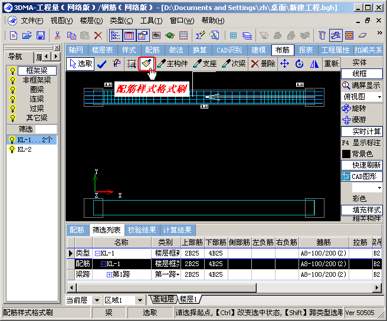387x321 pixels.
Task: Click the 满屏显示 button
Action: point(362,86)
